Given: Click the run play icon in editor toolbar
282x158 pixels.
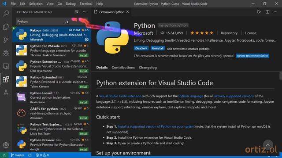Looking at the screenshot, I should click(x=259, y=12).
